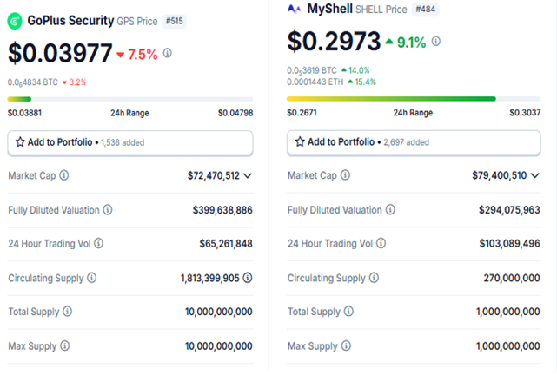
Task: Expand GoPlus market cap $72,470,512 chevron
Action: click(x=248, y=175)
